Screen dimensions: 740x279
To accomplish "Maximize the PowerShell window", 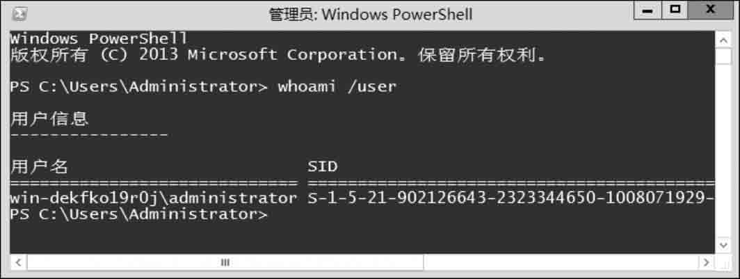I will point(673,10).
